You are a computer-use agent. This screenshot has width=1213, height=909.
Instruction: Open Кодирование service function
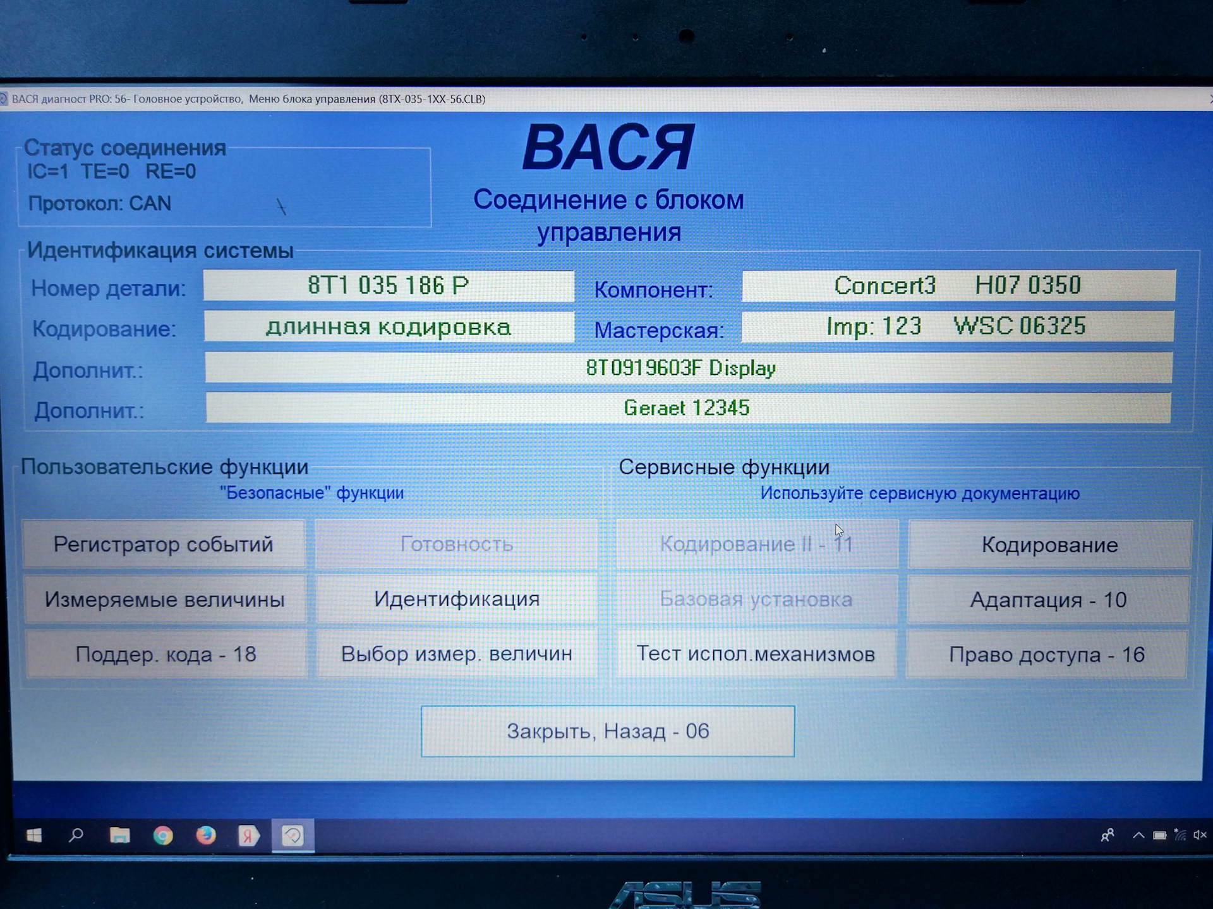pos(1049,545)
